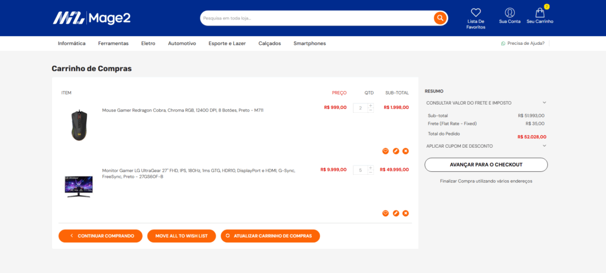This screenshot has width=606, height=273.
Task: Open Lista De Favoritos heart icon
Action: (x=476, y=12)
